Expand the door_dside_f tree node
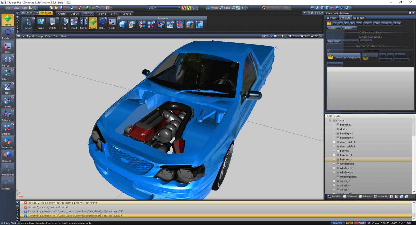Image resolution: width=416 pixels, height=225 pixels. coord(334,142)
